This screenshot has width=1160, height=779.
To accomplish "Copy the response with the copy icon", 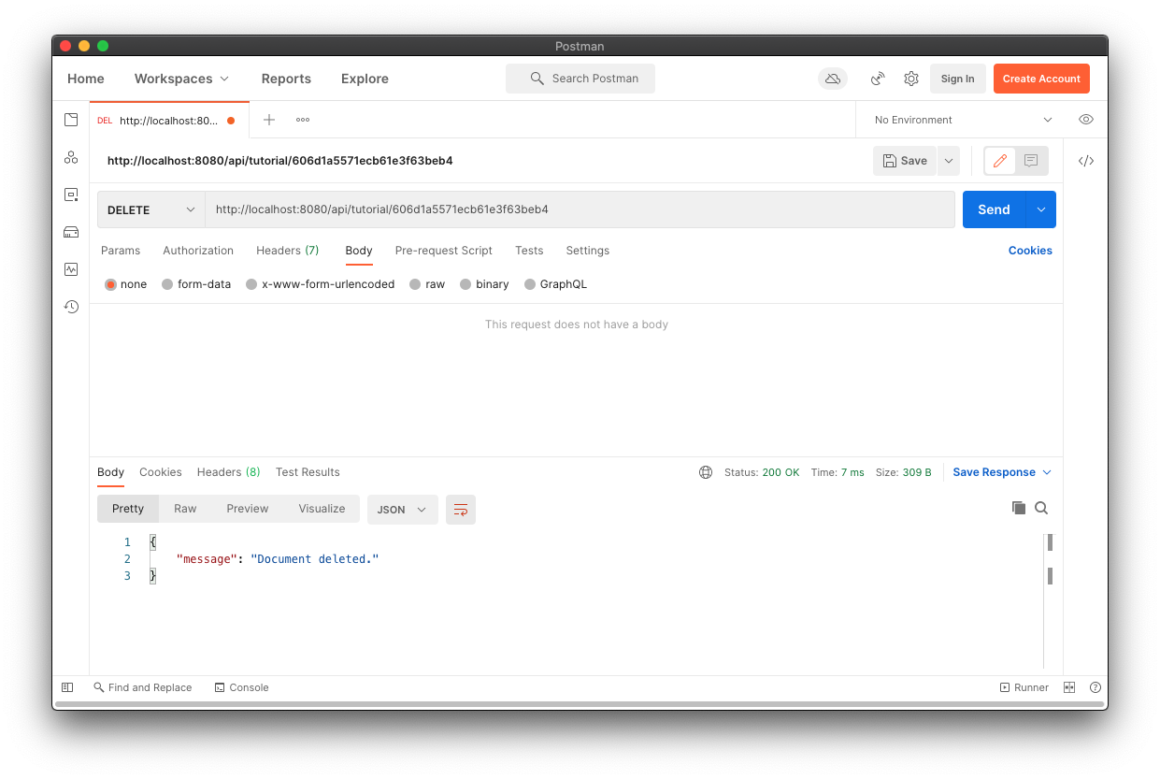I will click(1019, 508).
